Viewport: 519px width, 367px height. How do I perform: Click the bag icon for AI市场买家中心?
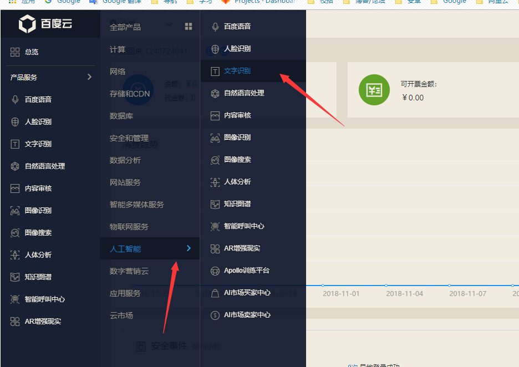[x=215, y=293]
